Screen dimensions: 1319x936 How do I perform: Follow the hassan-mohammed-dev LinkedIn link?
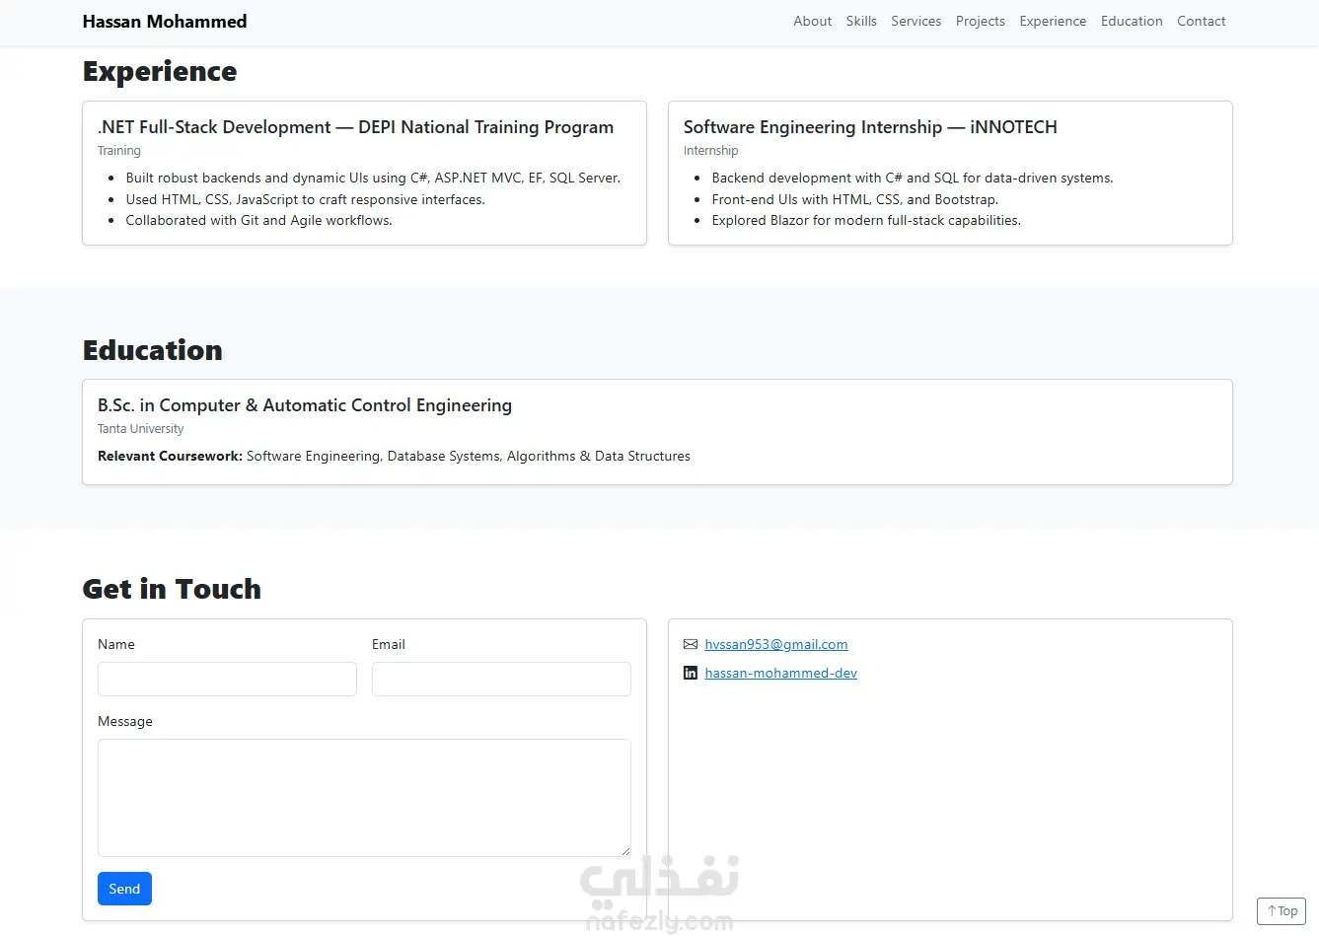(780, 674)
